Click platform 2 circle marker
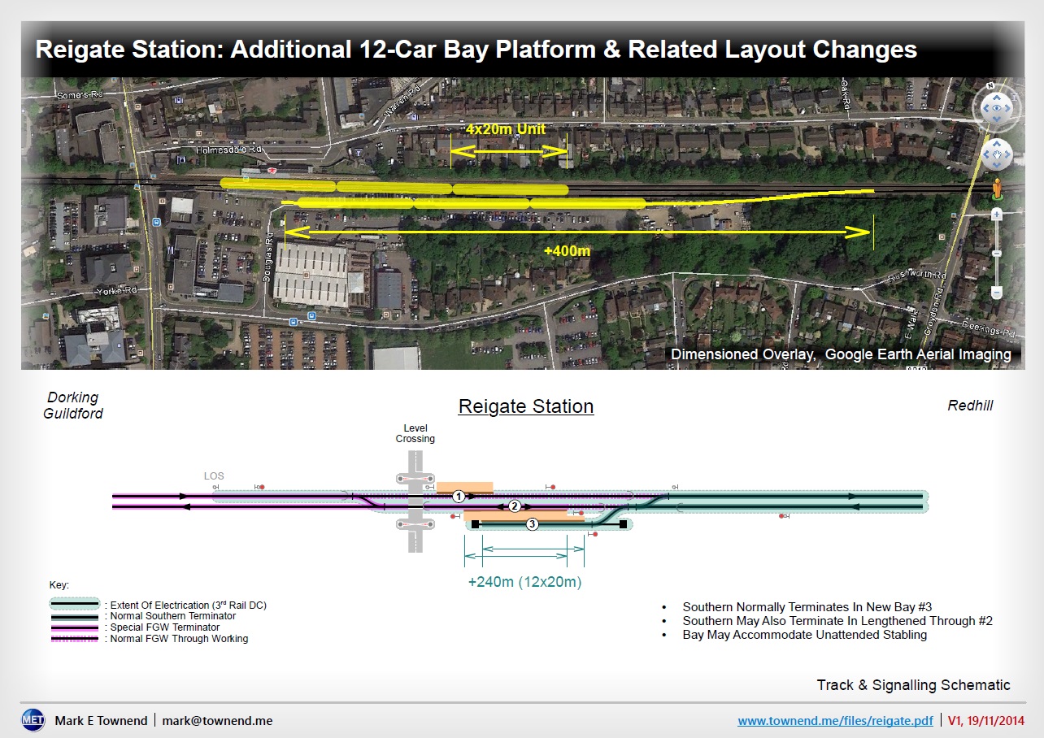The image size is (1044, 738). [x=514, y=506]
